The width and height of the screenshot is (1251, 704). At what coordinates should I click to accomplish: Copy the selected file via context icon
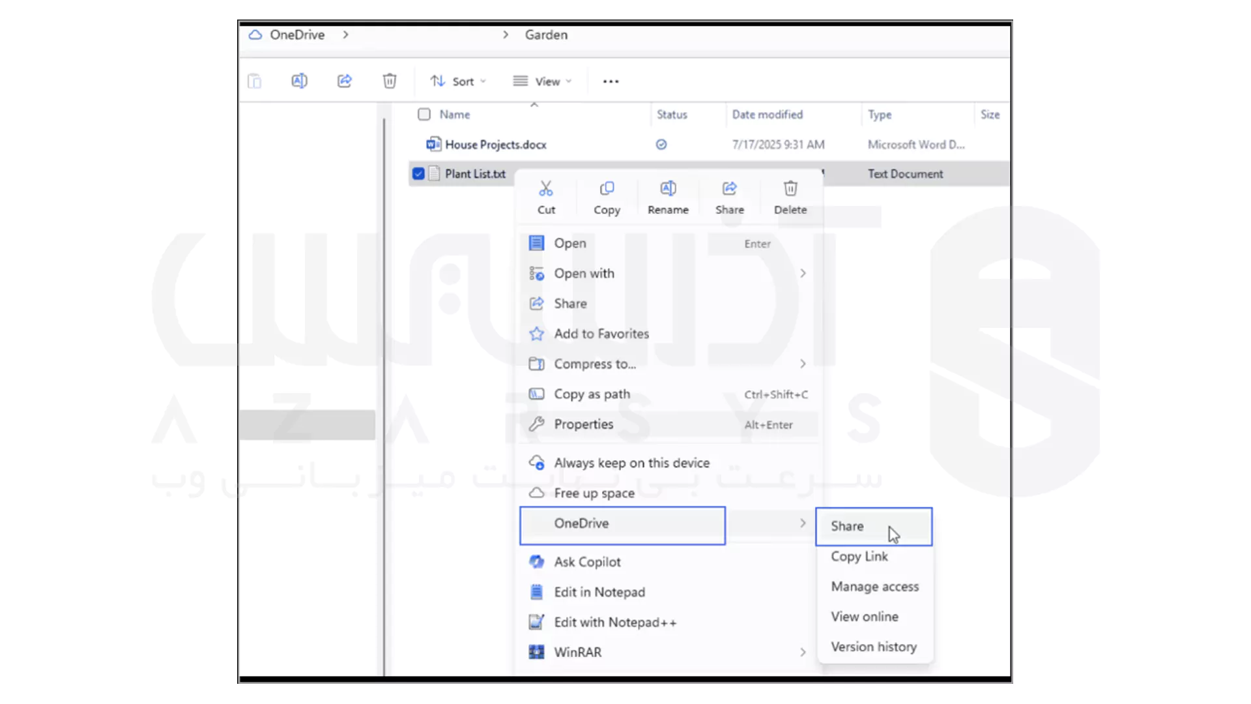(607, 196)
